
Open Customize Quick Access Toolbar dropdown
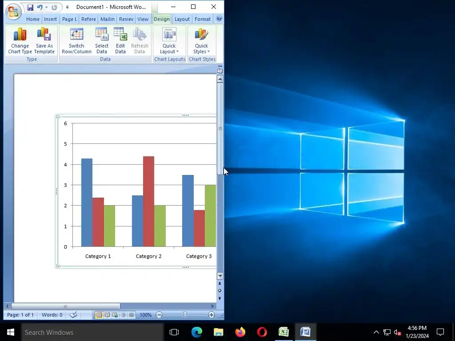click(x=68, y=7)
